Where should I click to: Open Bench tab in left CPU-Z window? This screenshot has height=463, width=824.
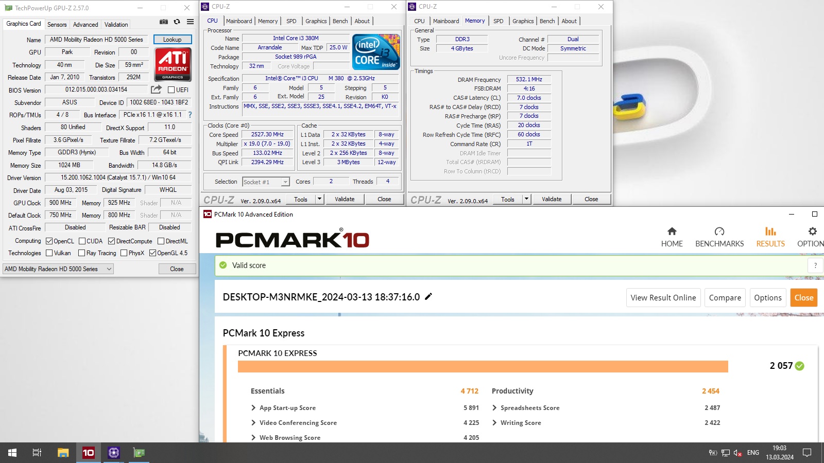(x=340, y=21)
